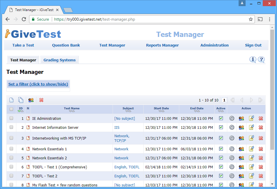Click Set a filter link
Image resolution: width=277 pixels, height=189 pixels.
tap(38, 84)
